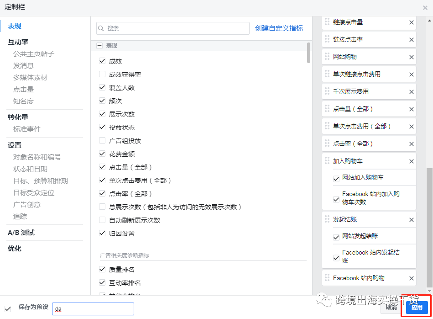Switch to the 转化量 category
This screenshot has height=319, width=433.
(18, 117)
